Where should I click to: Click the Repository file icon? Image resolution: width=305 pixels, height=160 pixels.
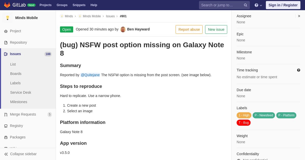(6, 43)
